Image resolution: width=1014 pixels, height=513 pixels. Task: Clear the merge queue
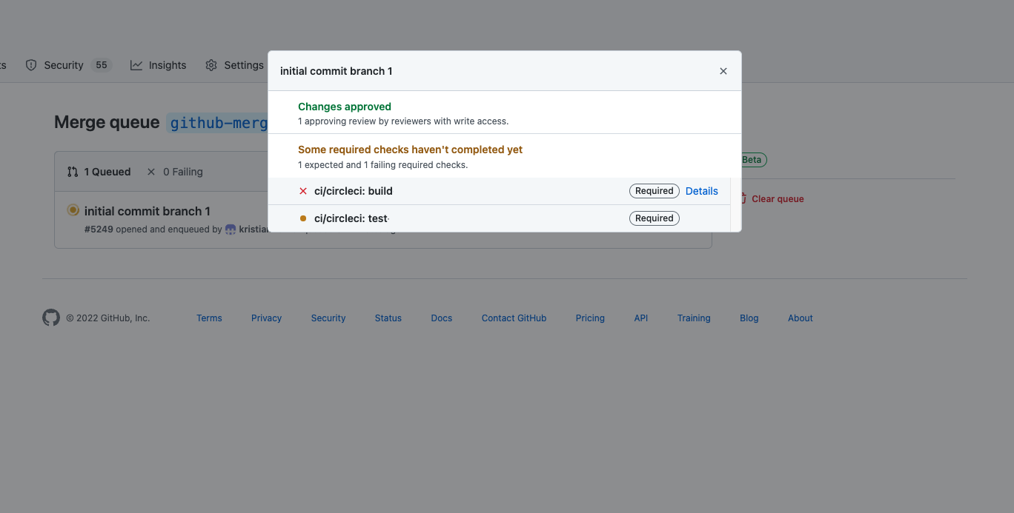pos(777,198)
